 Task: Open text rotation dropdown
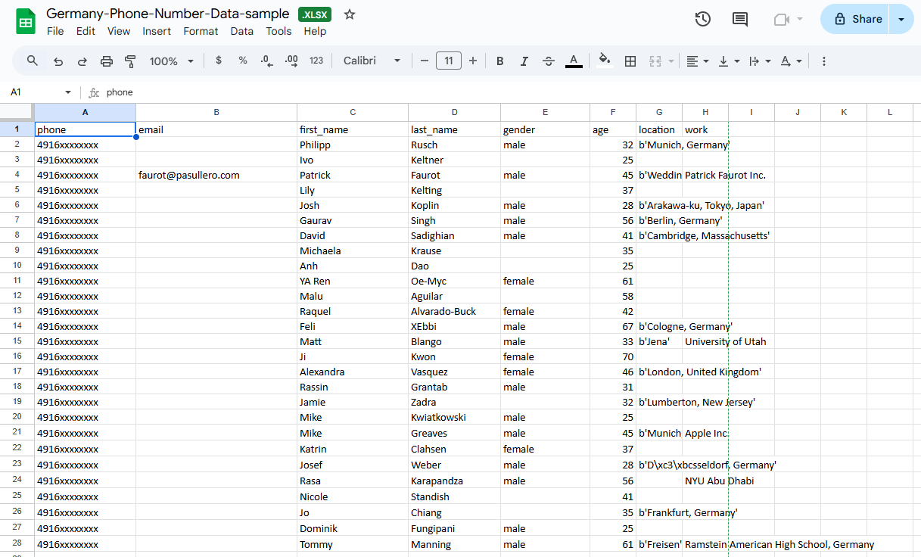point(791,61)
